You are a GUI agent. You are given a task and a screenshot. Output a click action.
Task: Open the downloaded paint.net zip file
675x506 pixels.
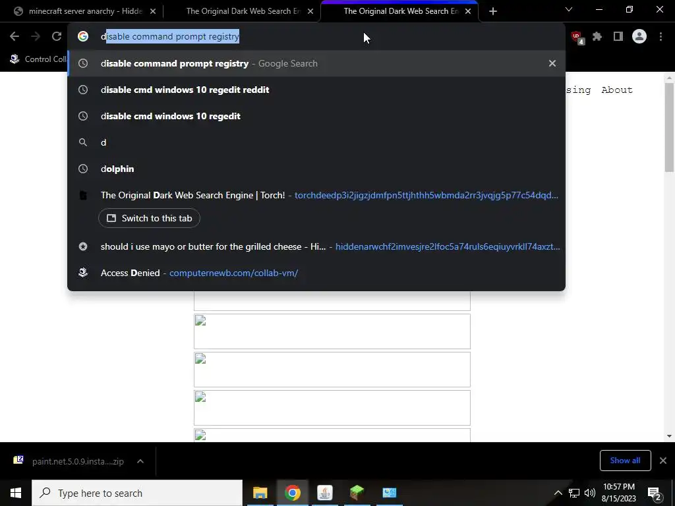[69, 461]
